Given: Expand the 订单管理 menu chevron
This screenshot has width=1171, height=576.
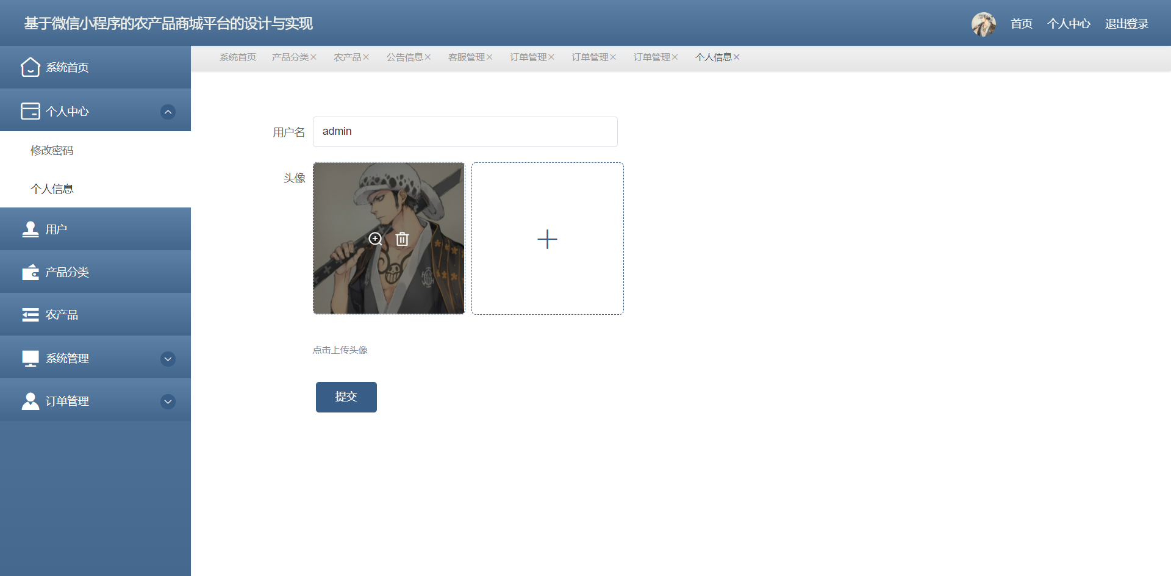Looking at the screenshot, I should [168, 402].
